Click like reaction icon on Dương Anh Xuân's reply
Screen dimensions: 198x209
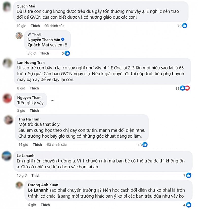click(x=189, y=205)
